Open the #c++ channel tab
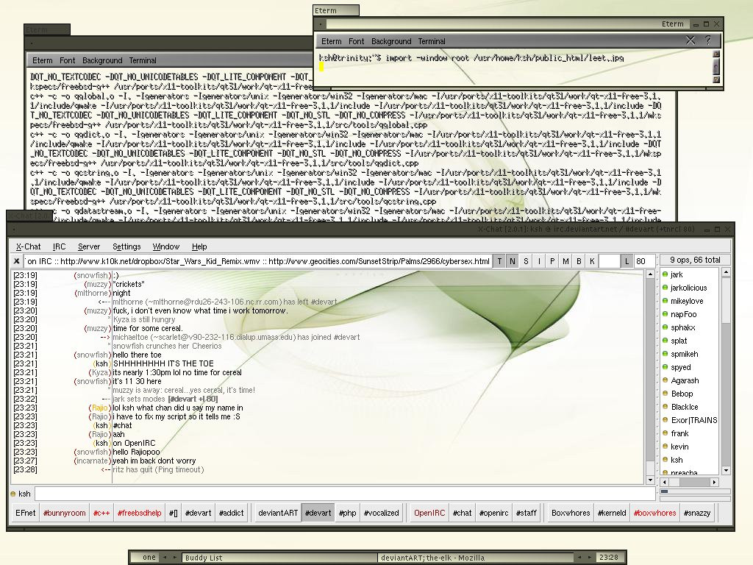The image size is (753, 565). click(x=101, y=513)
